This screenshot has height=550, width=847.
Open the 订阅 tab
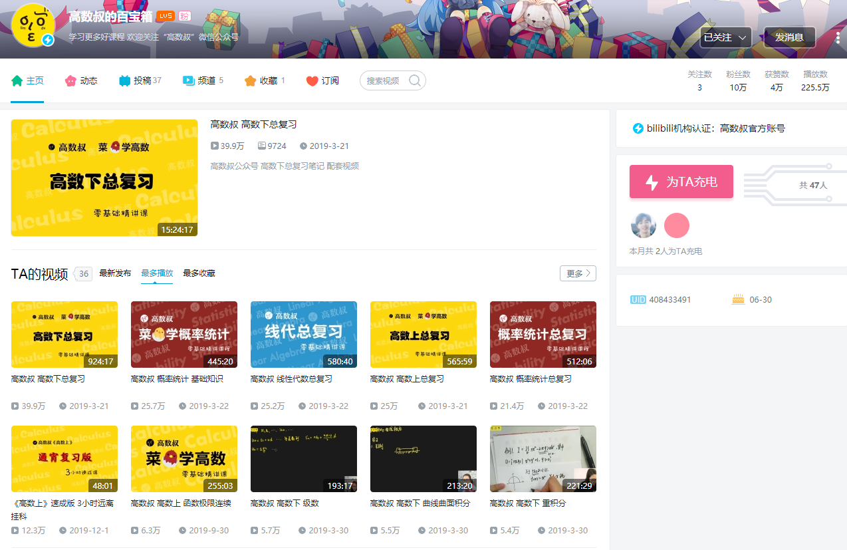(x=322, y=80)
